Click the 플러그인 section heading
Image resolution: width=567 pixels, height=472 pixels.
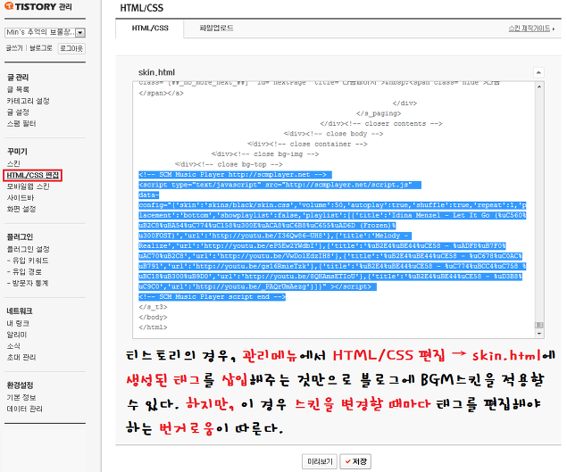[20, 236]
